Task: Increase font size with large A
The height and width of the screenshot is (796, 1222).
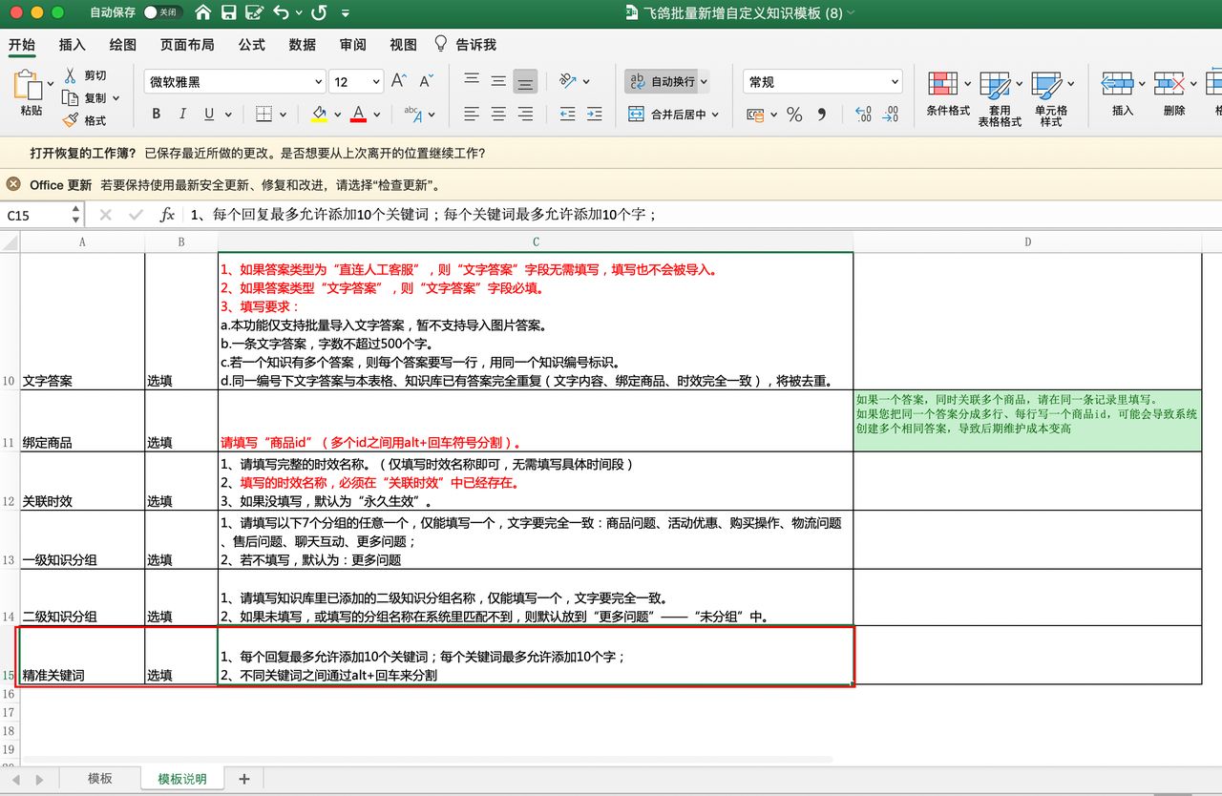Action: click(x=399, y=82)
